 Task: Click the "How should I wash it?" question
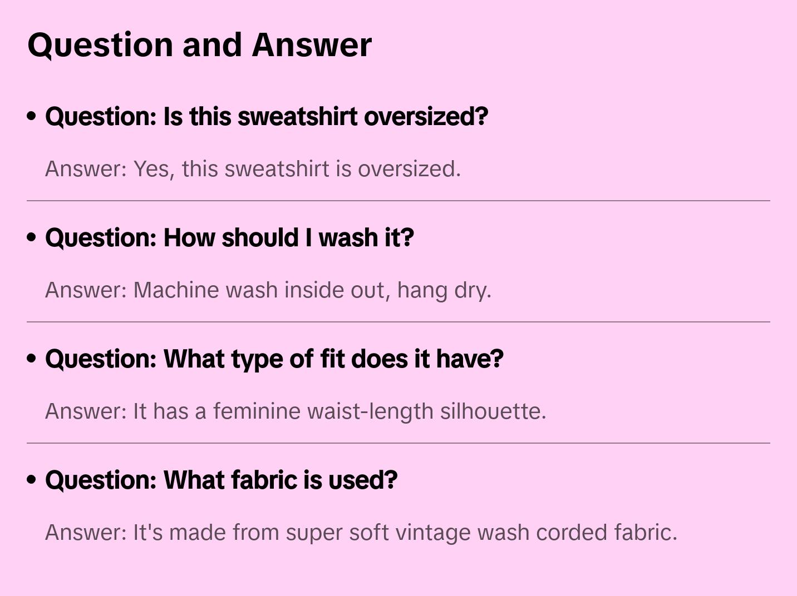click(229, 238)
